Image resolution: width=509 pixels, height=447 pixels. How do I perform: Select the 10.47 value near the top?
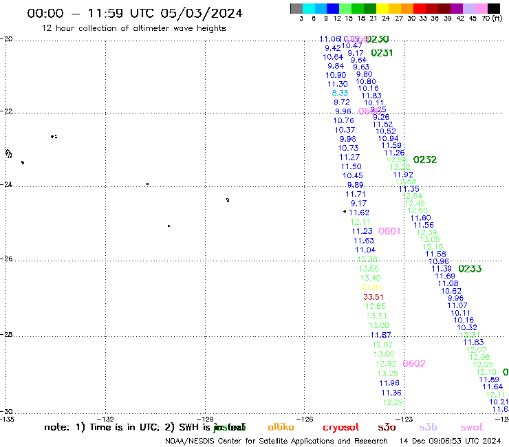tap(352, 46)
